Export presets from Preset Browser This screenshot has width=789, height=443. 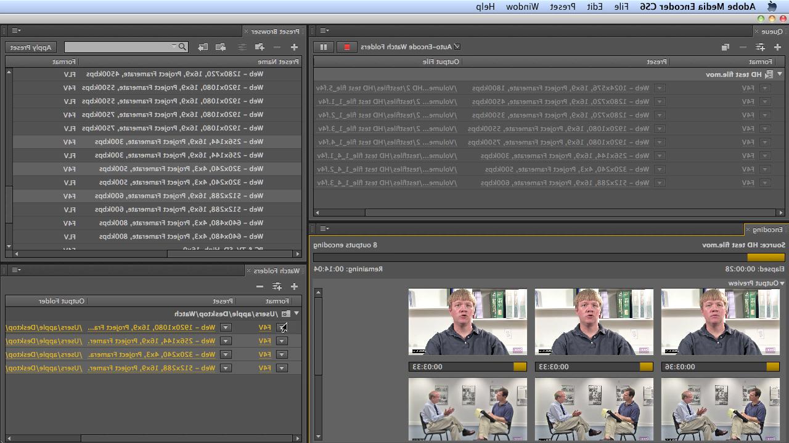pyautogui.click(x=202, y=47)
